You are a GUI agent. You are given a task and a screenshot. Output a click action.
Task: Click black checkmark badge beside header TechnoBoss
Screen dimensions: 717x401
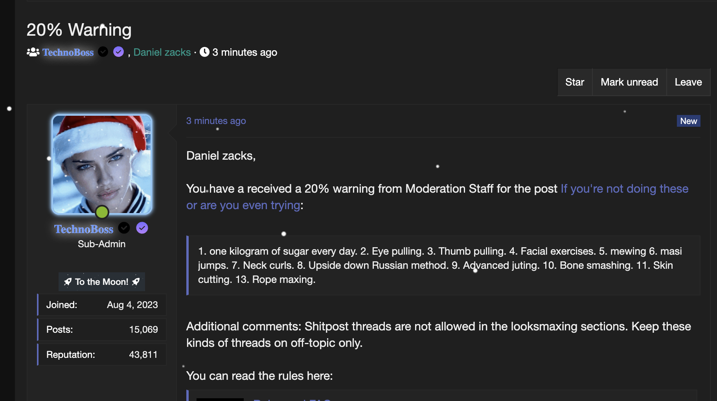[x=103, y=52]
